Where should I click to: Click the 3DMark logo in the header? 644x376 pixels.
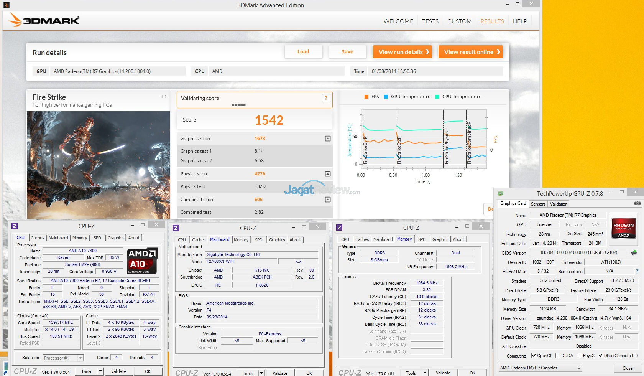click(x=44, y=20)
